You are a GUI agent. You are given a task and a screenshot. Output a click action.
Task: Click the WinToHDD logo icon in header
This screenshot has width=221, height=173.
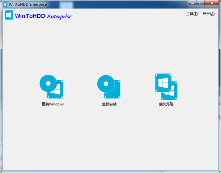click(9, 15)
